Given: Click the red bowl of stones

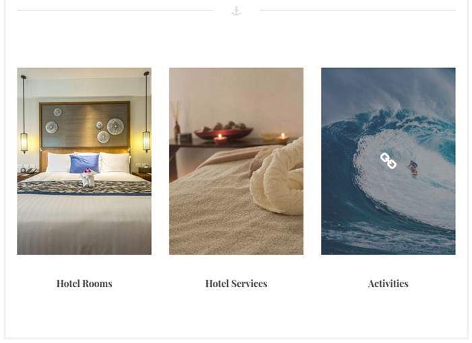Looking at the screenshot, I should click(x=224, y=130).
